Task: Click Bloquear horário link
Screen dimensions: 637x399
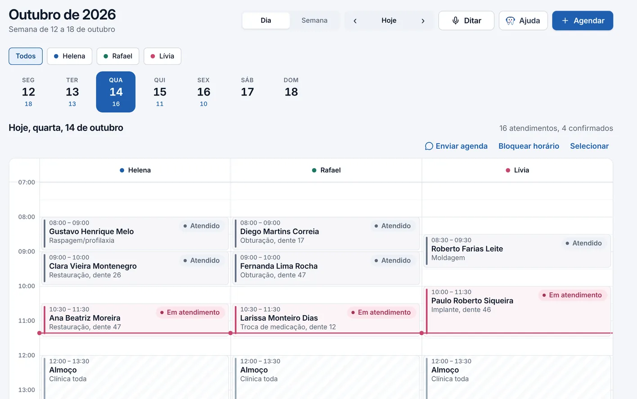Action: click(529, 146)
